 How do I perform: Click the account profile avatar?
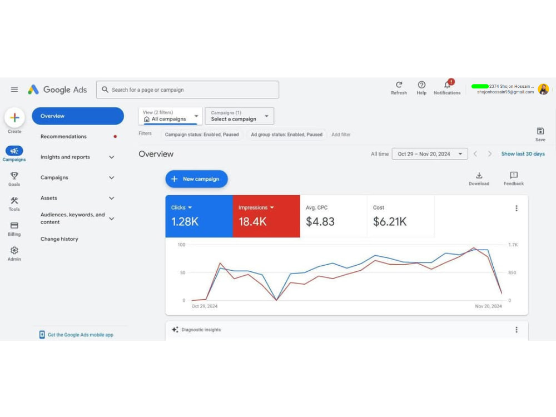click(543, 89)
